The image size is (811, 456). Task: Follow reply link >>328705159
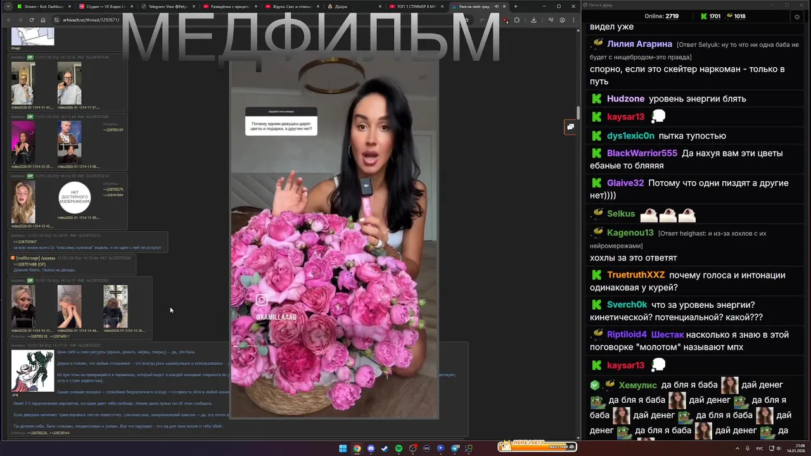click(x=113, y=130)
